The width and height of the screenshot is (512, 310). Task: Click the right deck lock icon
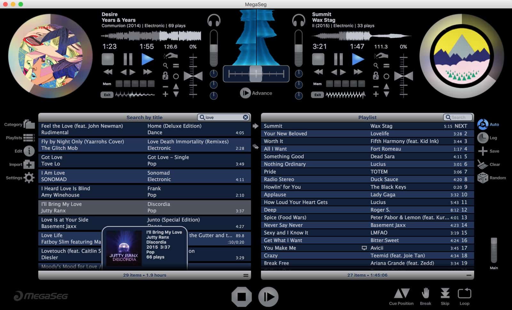(376, 76)
